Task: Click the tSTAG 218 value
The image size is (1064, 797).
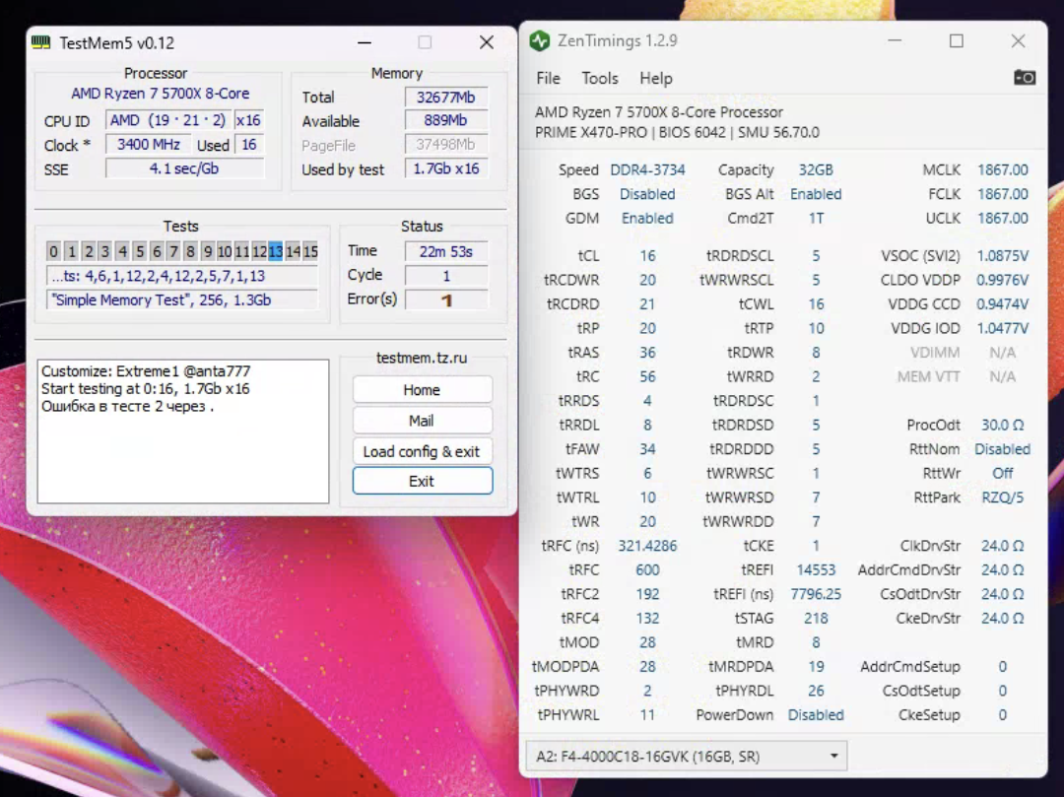Action: click(x=816, y=619)
